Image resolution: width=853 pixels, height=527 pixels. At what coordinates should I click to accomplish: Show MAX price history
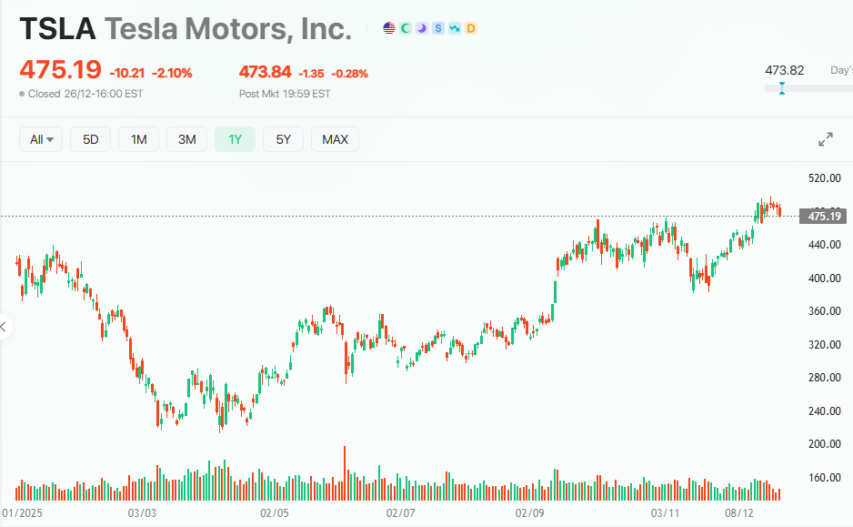(x=335, y=139)
